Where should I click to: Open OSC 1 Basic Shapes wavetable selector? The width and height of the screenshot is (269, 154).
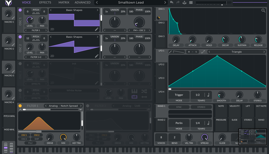pos(74,10)
